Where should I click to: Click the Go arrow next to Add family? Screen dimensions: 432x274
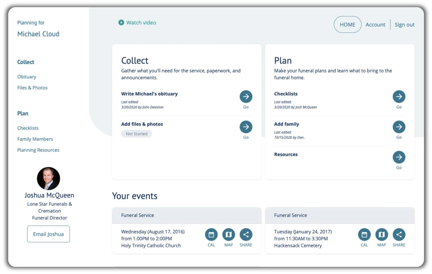pos(399,127)
